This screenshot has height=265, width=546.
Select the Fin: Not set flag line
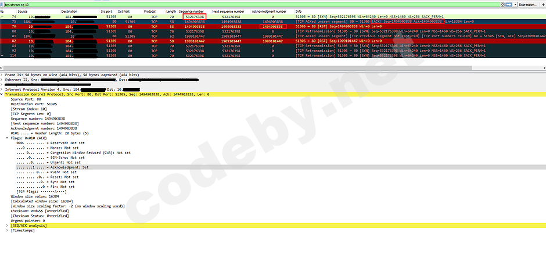point(45,187)
